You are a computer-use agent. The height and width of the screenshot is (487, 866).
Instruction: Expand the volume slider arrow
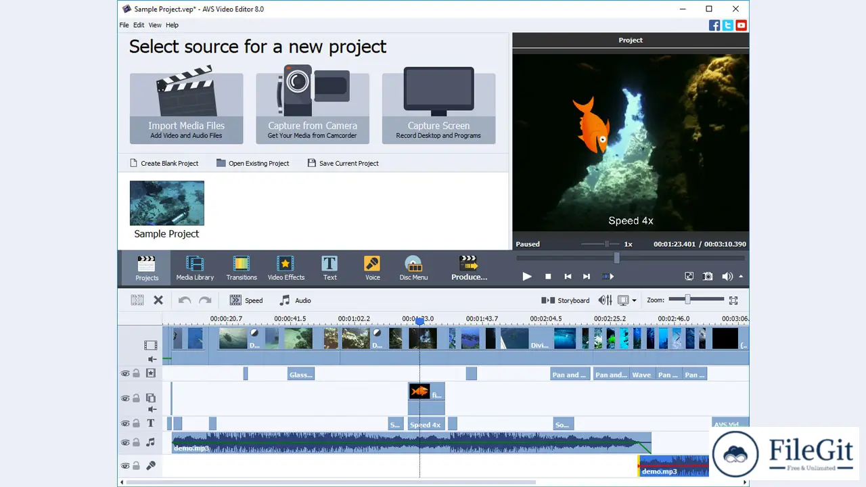click(741, 276)
